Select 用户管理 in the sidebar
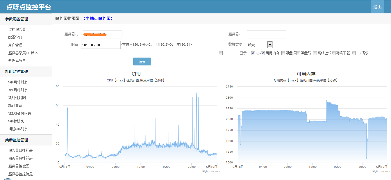The image size is (391, 180). click(15, 45)
